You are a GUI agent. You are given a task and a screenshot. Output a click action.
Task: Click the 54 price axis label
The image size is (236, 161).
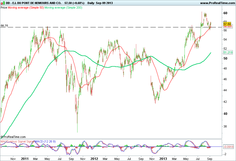pyautogui.click(x=225, y=39)
